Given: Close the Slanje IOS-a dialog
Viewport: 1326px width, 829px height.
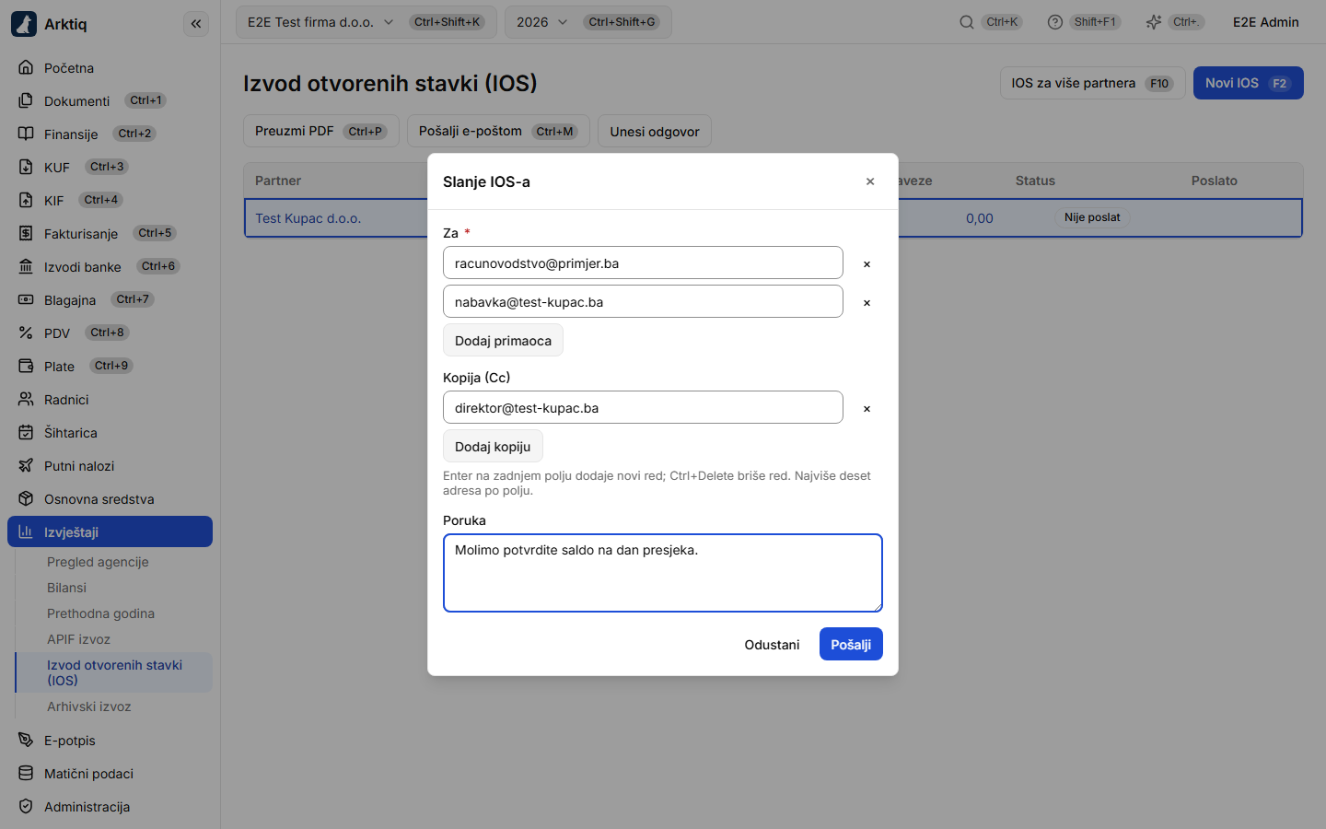Looking at the screenshot, I should point(870,181).
